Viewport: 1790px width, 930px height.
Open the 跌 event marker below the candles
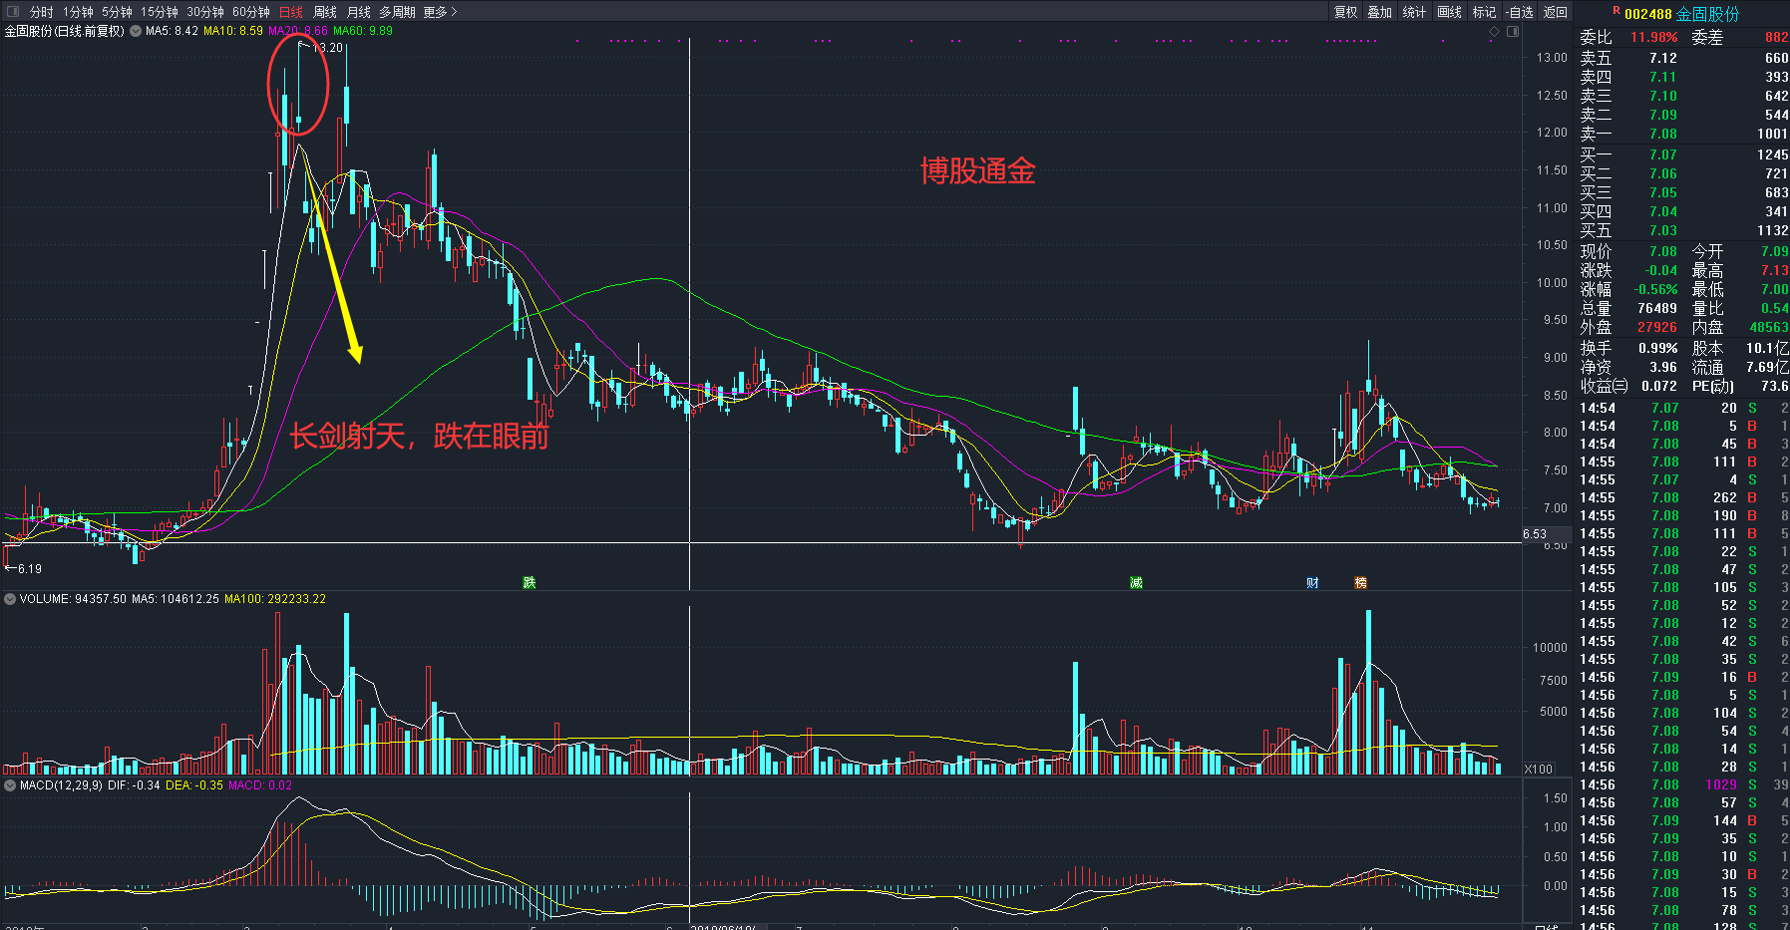point(530,582)
